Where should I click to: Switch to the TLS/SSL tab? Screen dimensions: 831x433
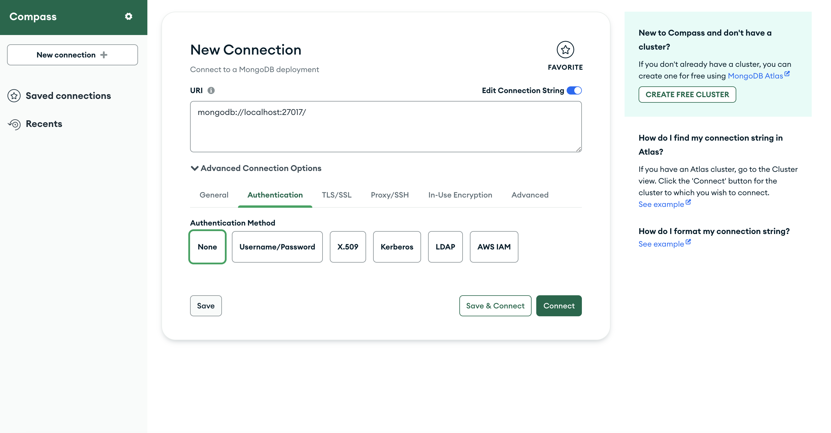(337, 195)
